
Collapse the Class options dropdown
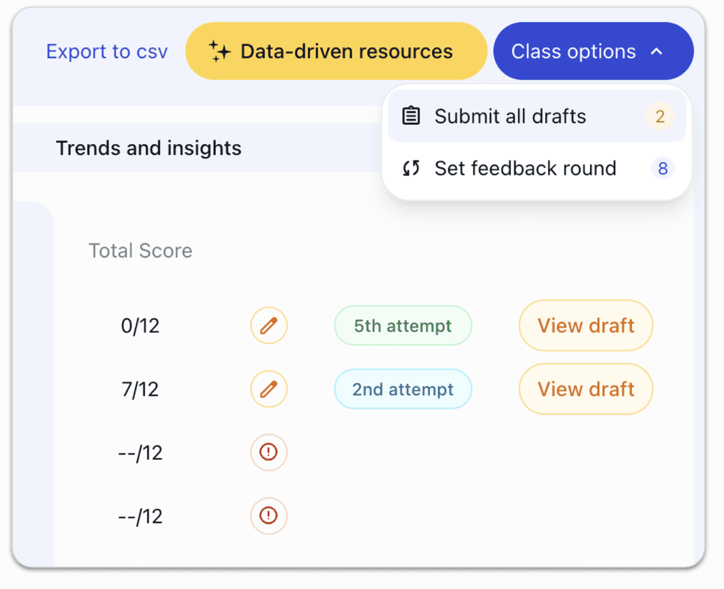point(593,51)
